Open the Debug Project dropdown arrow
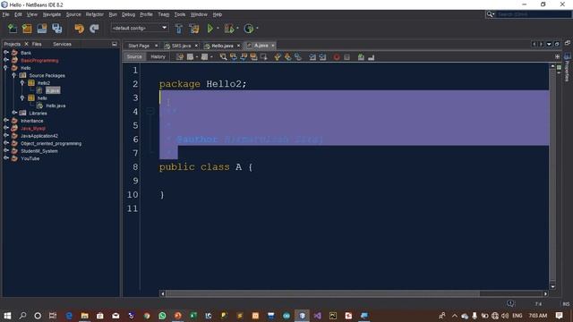This screenshot has height=322, width=573. tap(237, 29)
